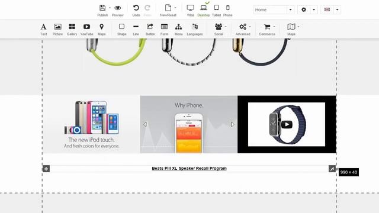
Task: Click the folded map icon
Action: click(x=291, y=27)
